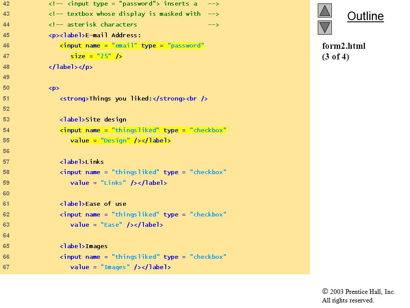Click the 'value = "Links"' line
Screen dimensions: 410x308
coord(118,183)
